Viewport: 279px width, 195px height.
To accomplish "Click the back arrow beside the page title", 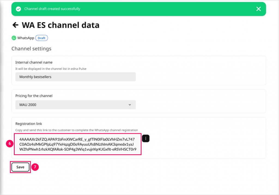I will pos(15,25).
